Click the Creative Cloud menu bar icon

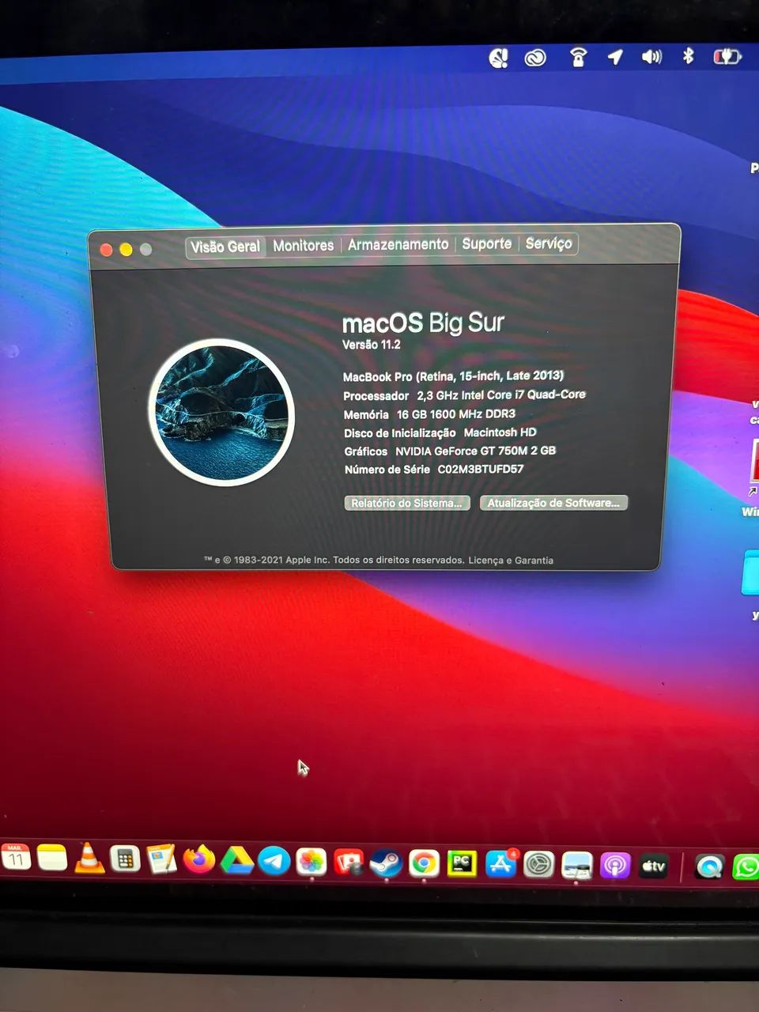(535, 58)
